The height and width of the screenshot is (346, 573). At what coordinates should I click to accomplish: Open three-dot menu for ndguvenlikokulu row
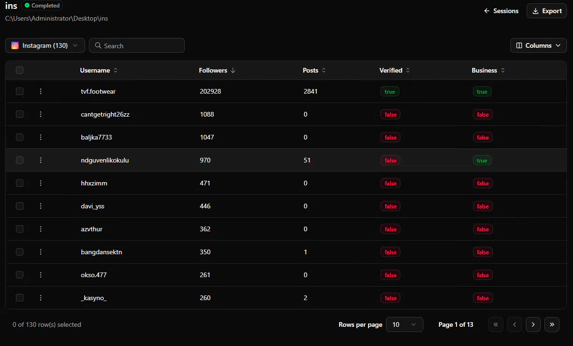[41, 160]
